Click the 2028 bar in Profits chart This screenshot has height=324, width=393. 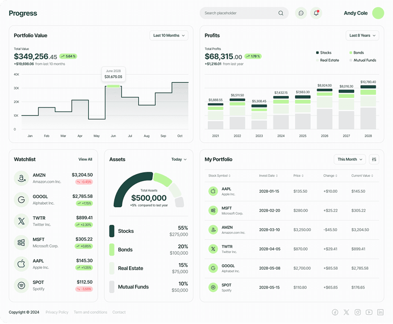pyautogui.click(x=368, y=107)
